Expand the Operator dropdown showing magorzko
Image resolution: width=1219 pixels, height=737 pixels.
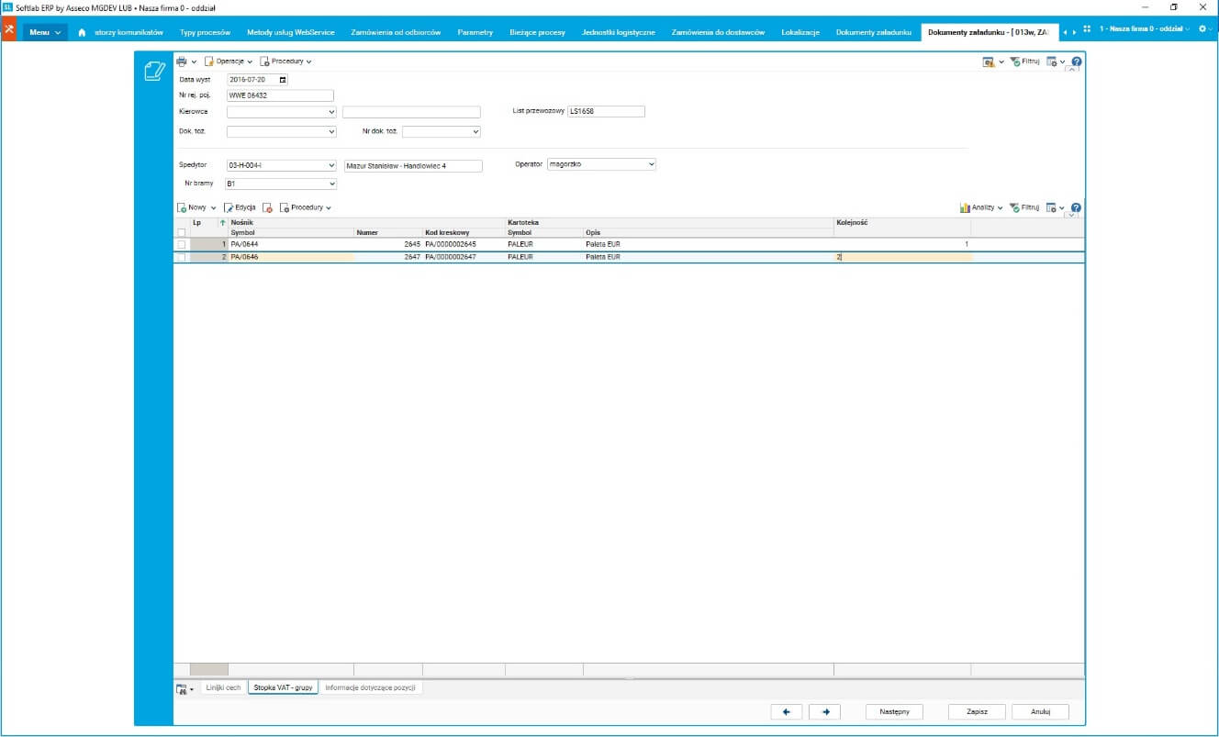pyautogui.click(x=651, y=164)
